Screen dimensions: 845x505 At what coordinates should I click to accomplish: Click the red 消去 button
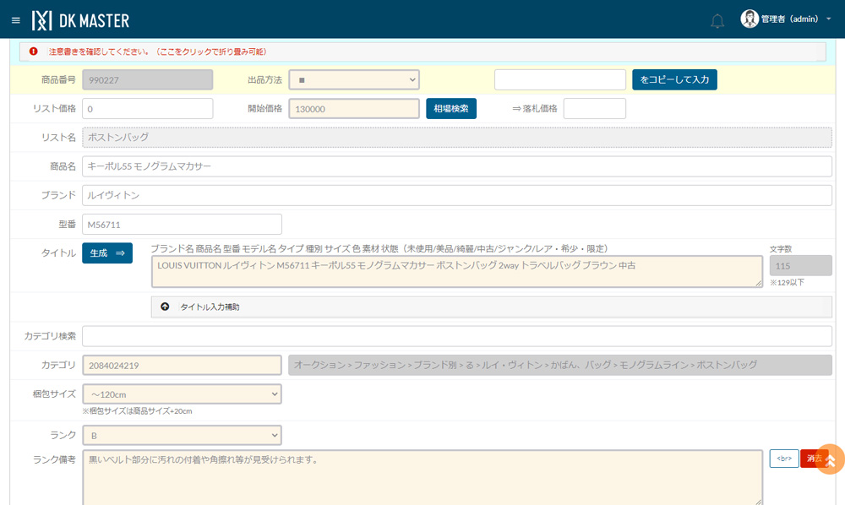pyautogui.click(x=814, y=459)
